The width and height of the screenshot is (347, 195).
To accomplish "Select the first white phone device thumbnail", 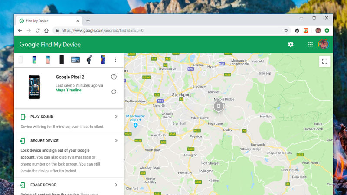I will click(x=20, y=60).
